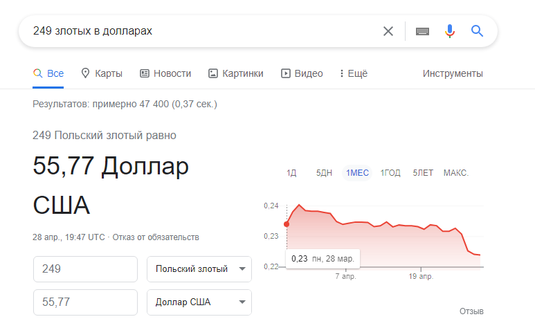
Task: Click the blue magnifier search icon
Action: pyautogui.click(x=477, y=31)
